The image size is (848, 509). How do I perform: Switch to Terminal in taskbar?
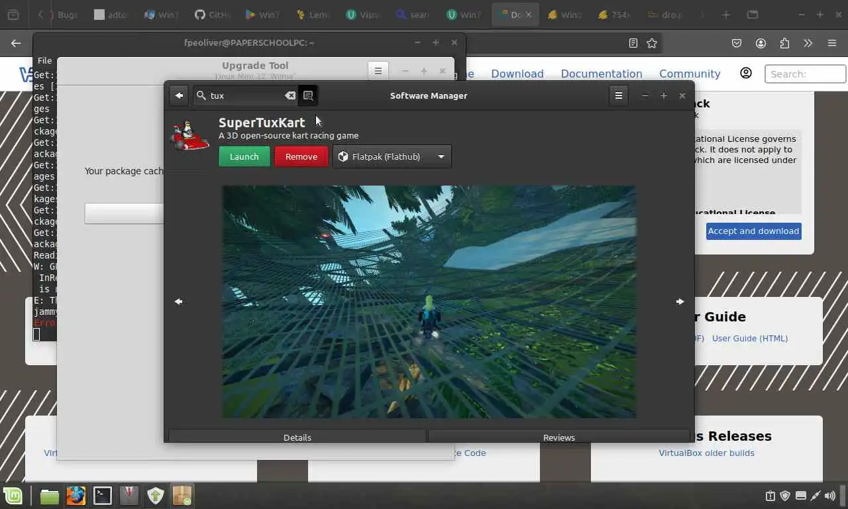pos(103,496)
